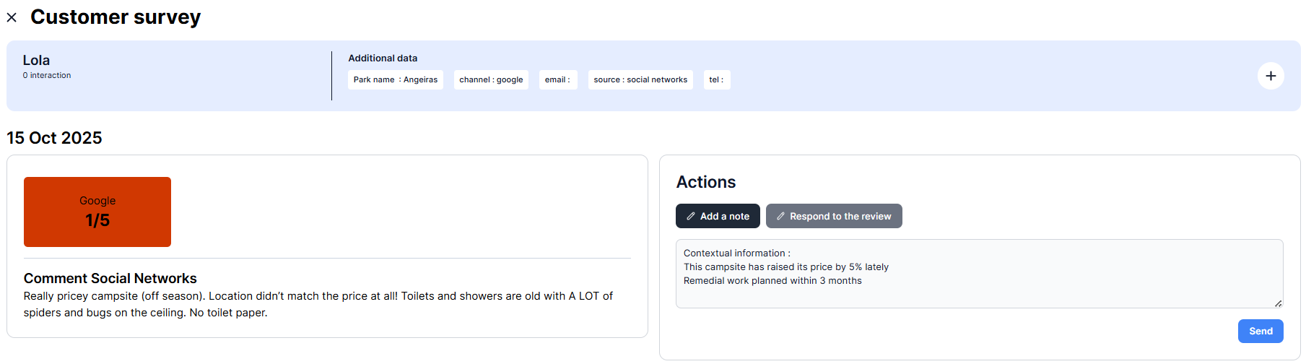Click the pencil icon on Respond to the review
This screenshot has height=364, width=1306.
[x=780, y=216]
